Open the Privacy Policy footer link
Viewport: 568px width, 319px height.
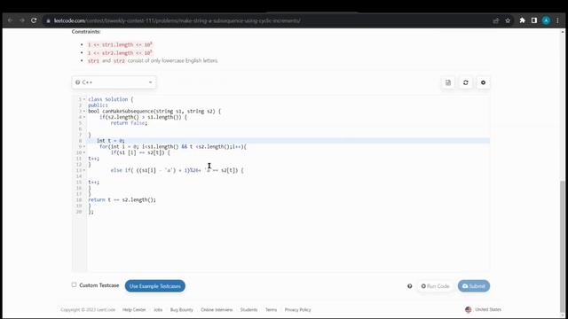[298, 309]
